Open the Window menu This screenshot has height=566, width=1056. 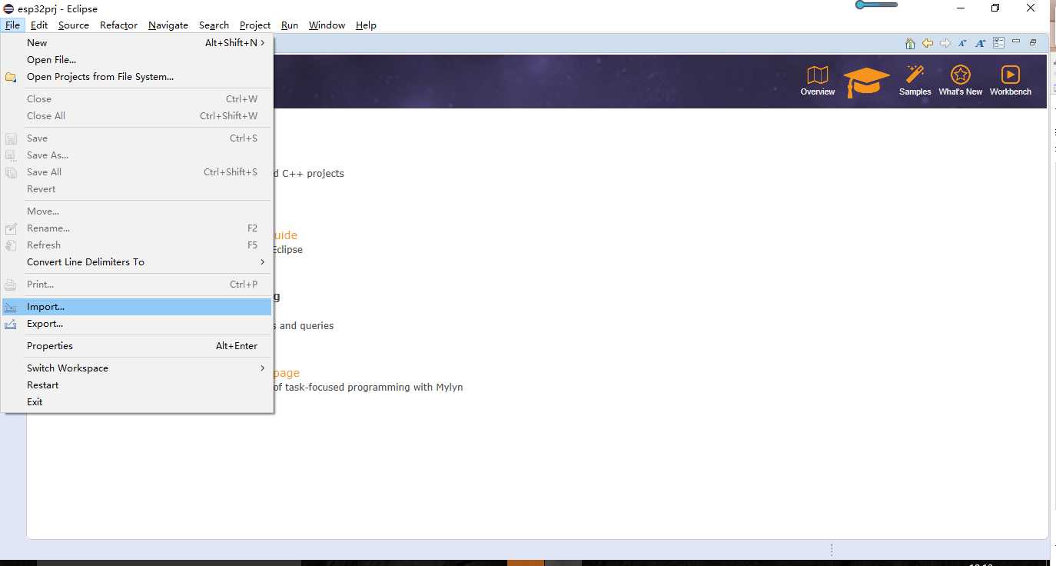pos(327,25)
